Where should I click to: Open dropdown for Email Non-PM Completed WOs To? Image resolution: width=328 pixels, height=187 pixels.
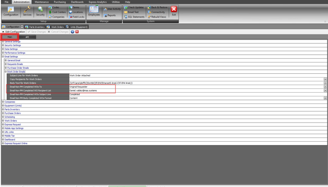click(325, 87)
